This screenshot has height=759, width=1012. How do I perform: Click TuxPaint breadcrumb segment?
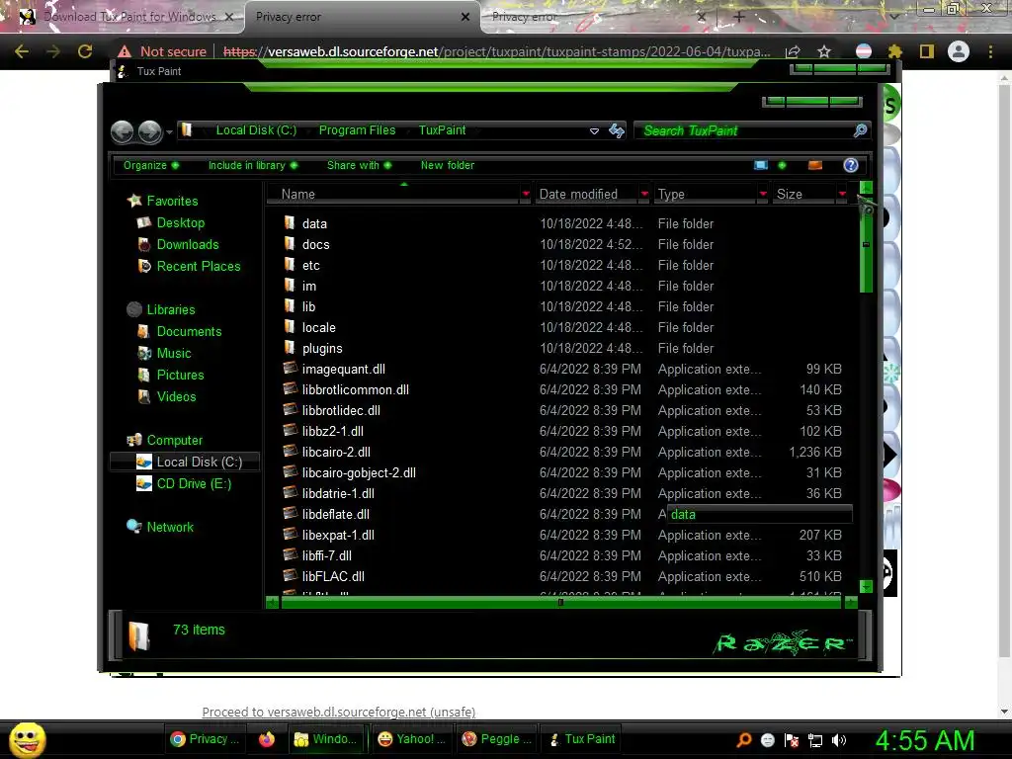click(442, 130)
